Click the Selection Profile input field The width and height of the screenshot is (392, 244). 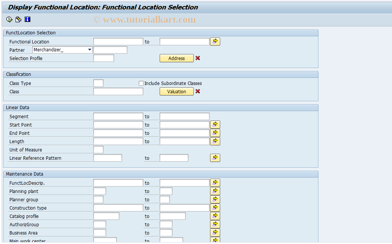103,58
